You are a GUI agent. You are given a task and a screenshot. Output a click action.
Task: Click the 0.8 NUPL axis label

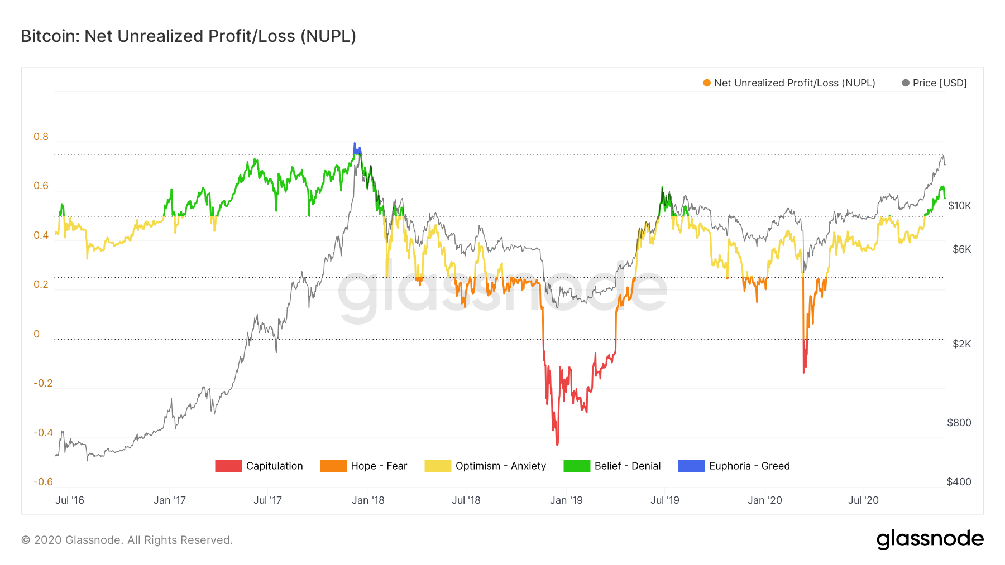41,137
